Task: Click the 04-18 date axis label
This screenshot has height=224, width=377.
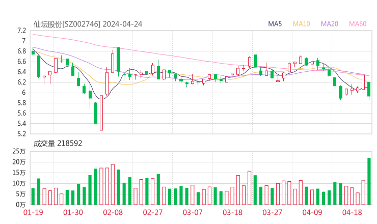Action: [x=352, y=212]
